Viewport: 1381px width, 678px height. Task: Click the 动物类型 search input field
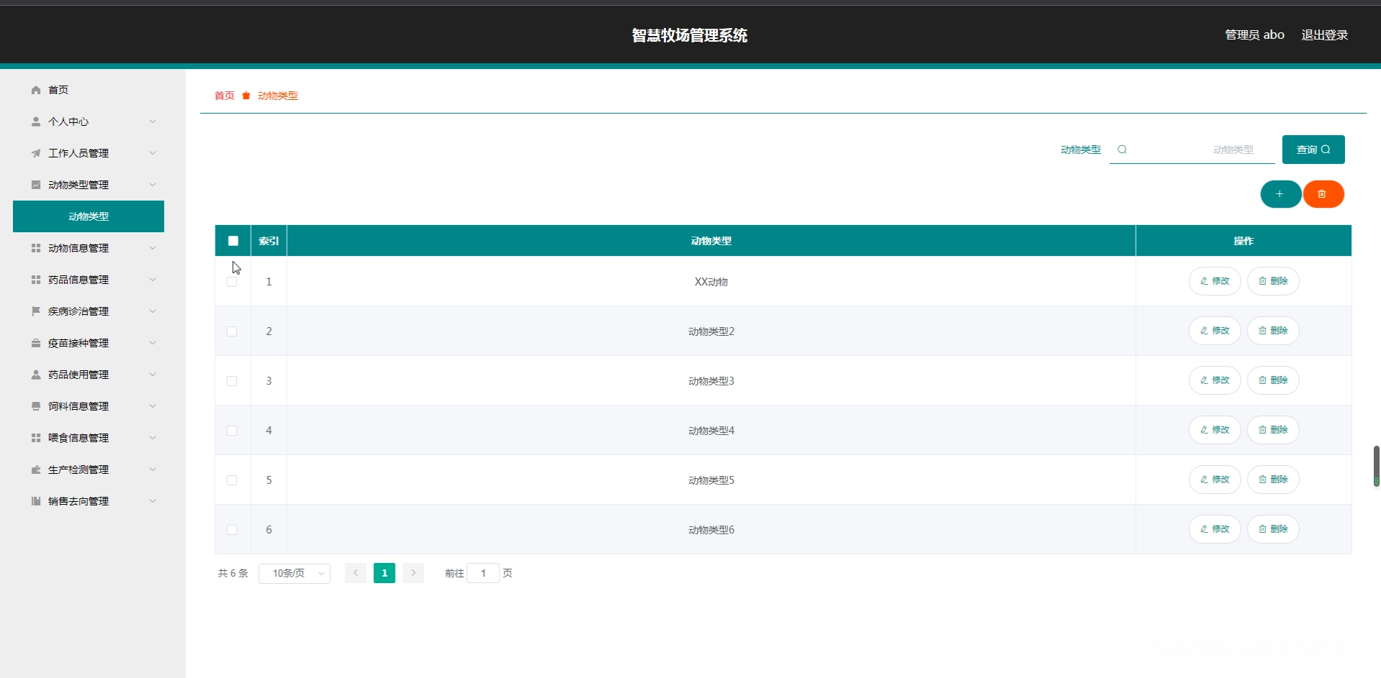[x=1192, y=150]
